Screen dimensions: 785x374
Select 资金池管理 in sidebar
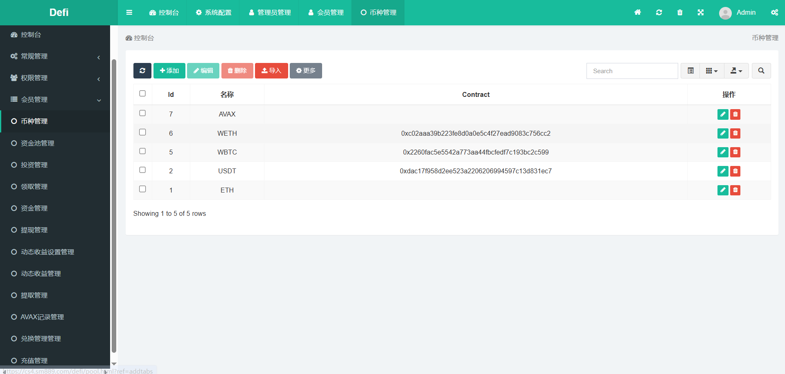[37, 143]
